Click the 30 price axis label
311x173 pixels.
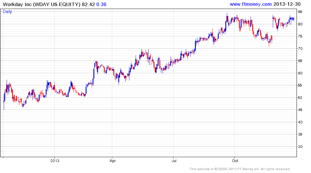click(300, 147)
